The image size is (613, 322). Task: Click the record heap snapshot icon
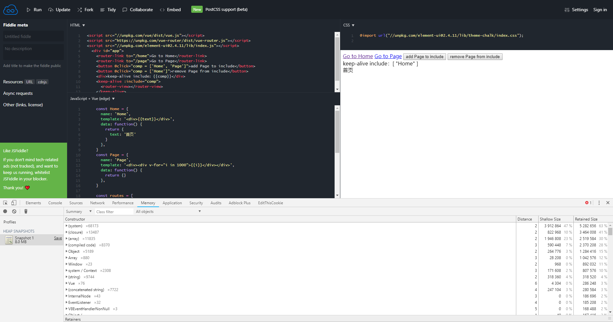click(x=5, y=211)
